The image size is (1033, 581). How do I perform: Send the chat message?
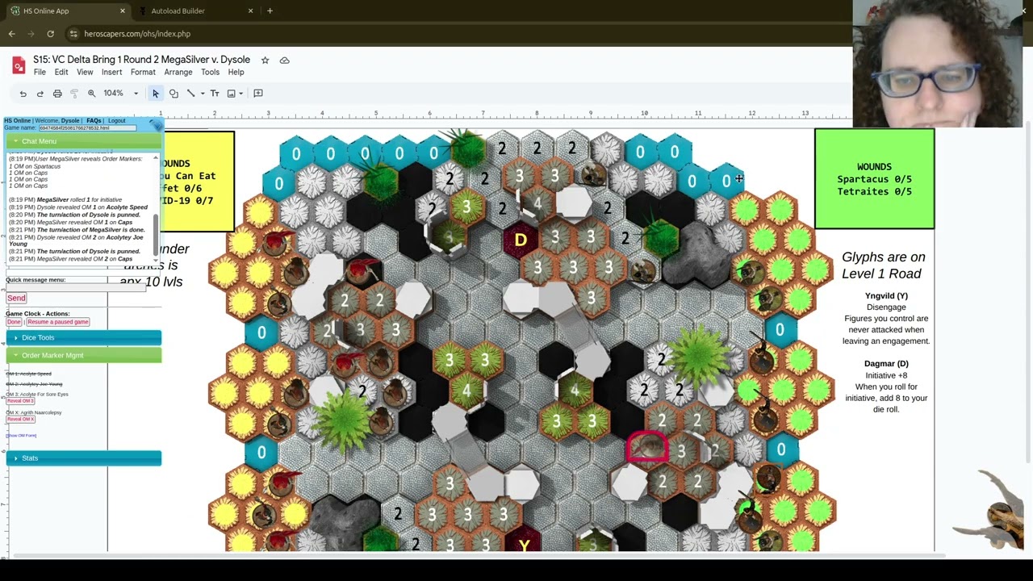click(16, 298)
